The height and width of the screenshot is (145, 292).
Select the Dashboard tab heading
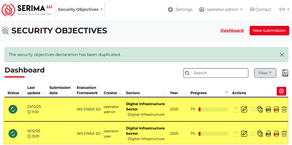(24, 70)
